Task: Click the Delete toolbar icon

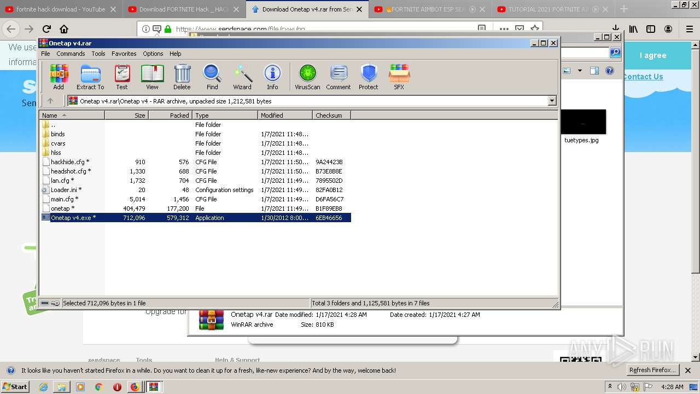Action: [182, 77]
